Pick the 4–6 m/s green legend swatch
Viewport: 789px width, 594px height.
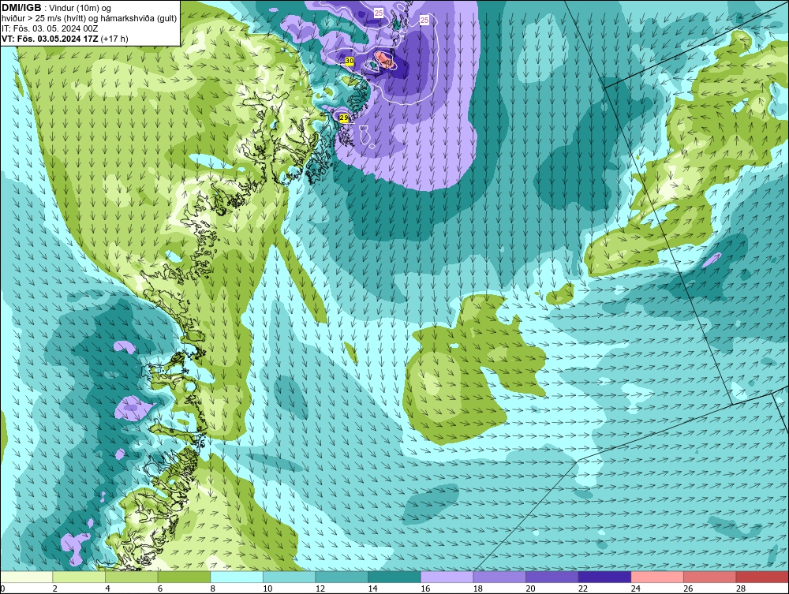coord(131,577)
